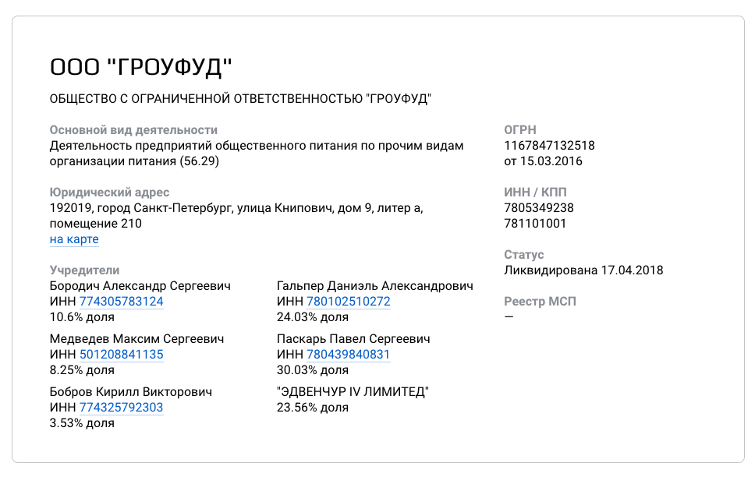The height and width of the screenshot is (477, 755).
Task: Click the 'Реестр МСП' heading
Action: (x=541, y=302)
